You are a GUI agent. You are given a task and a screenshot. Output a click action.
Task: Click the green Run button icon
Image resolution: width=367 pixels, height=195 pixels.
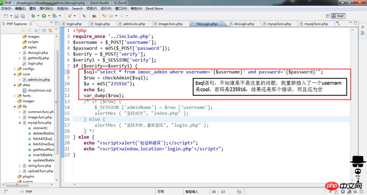(44, 16)
